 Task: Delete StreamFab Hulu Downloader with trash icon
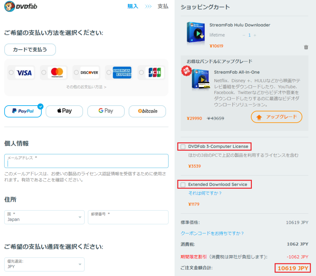pyautogui.click(x=306, y=47)
